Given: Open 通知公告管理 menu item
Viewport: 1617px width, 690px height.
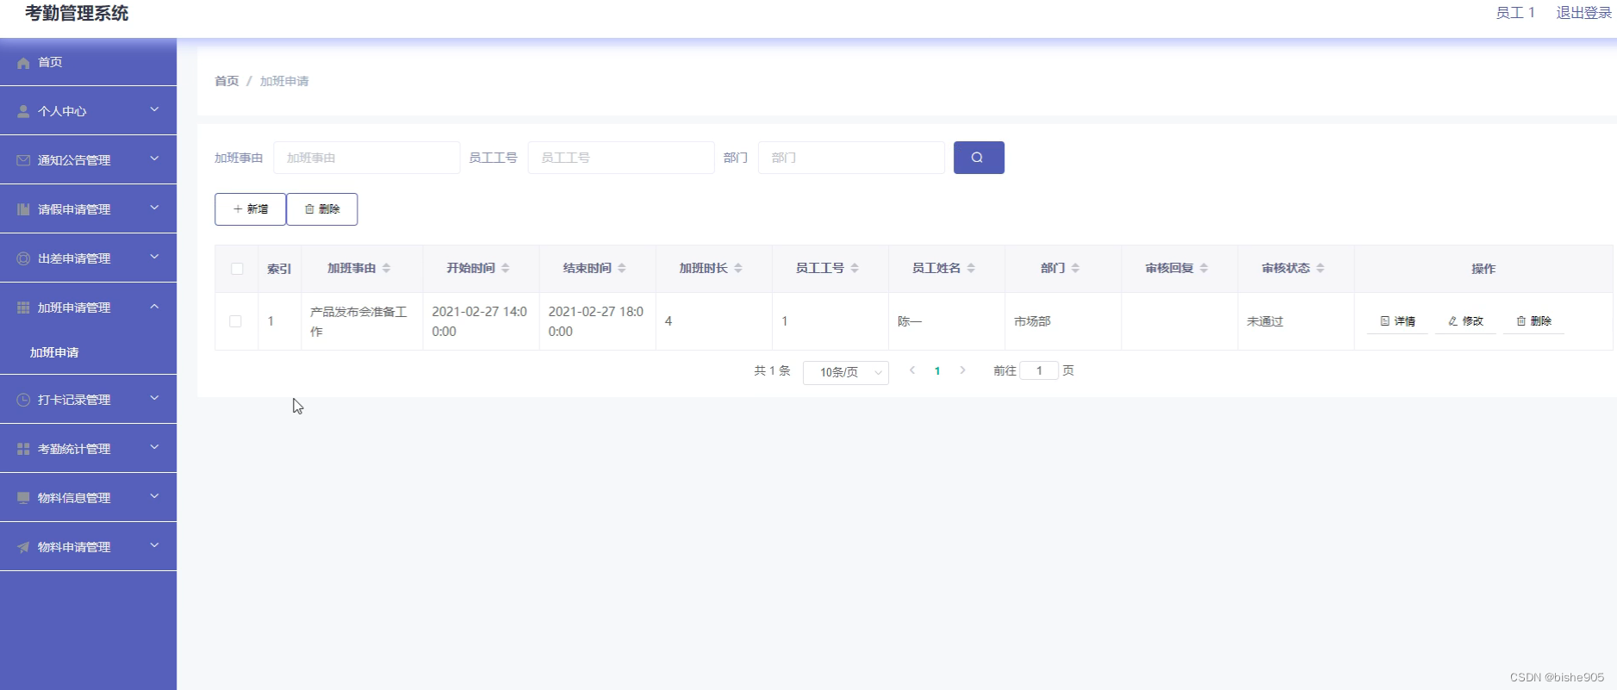Looking at the screenshot, I should click(88, 160).
